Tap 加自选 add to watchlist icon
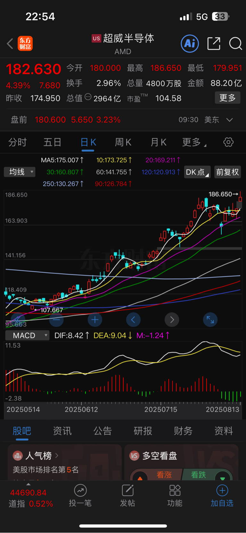This screenshot has width=246, height=533. click(222, 490)
